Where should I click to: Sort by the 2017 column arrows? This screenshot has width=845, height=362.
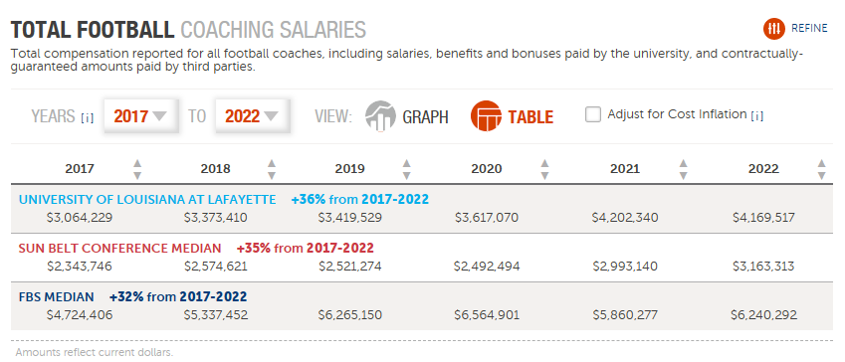(x=137, y=169)
